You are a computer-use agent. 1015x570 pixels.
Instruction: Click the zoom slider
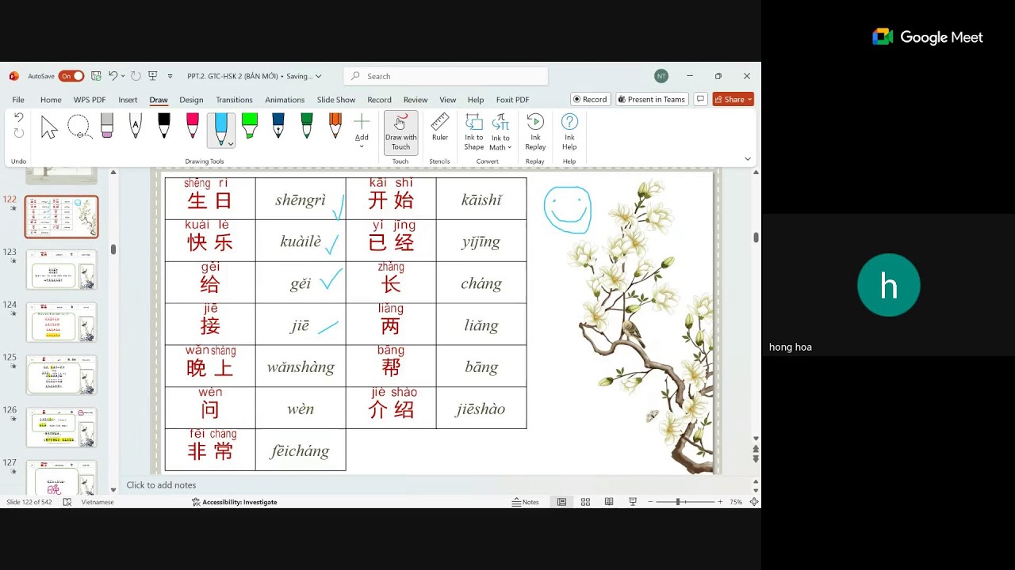point(684,502)
